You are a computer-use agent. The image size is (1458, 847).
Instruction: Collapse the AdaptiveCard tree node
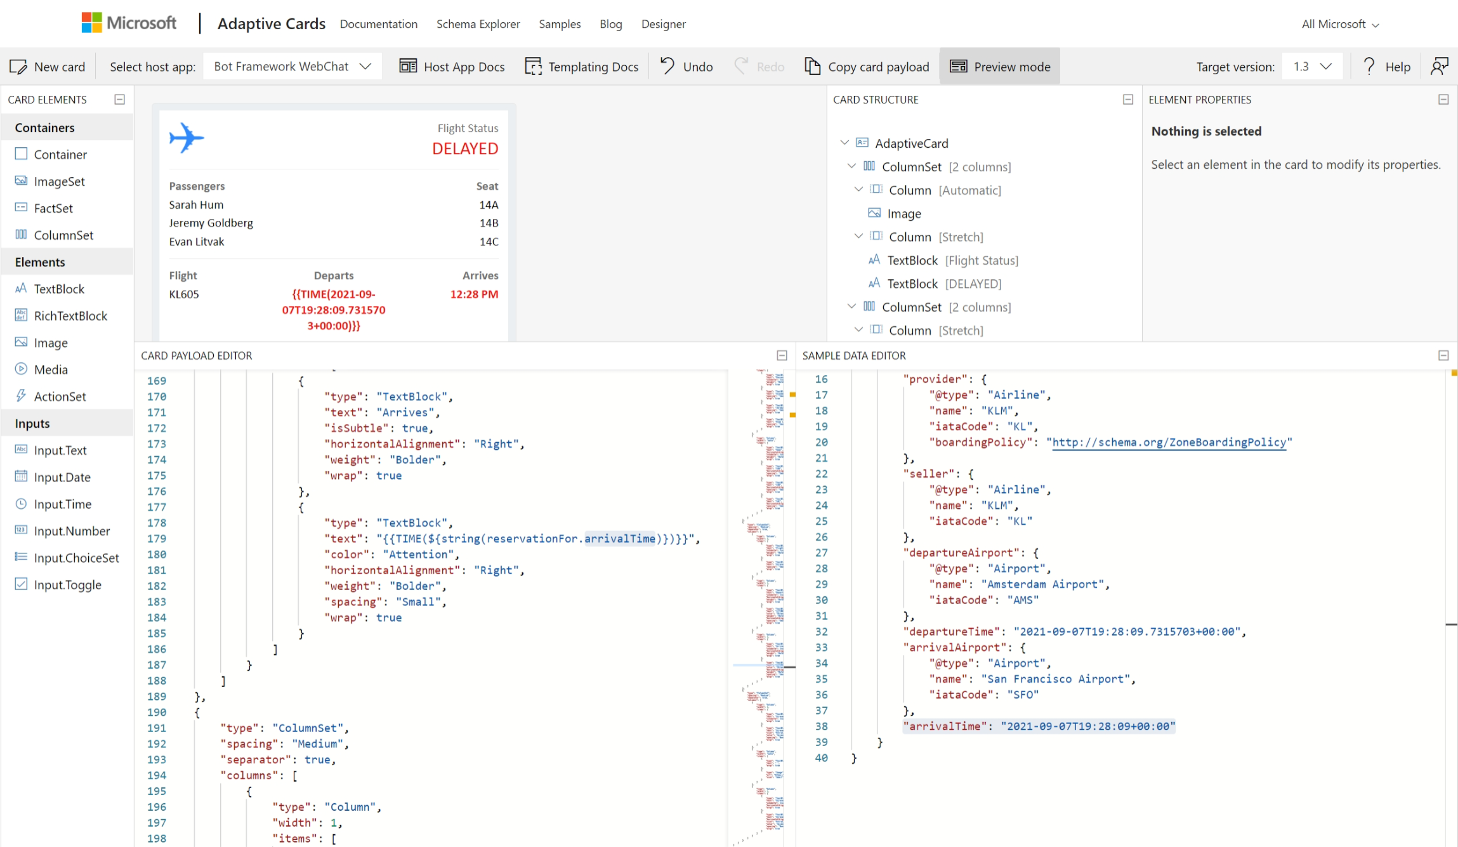click(x=844, y=143)
